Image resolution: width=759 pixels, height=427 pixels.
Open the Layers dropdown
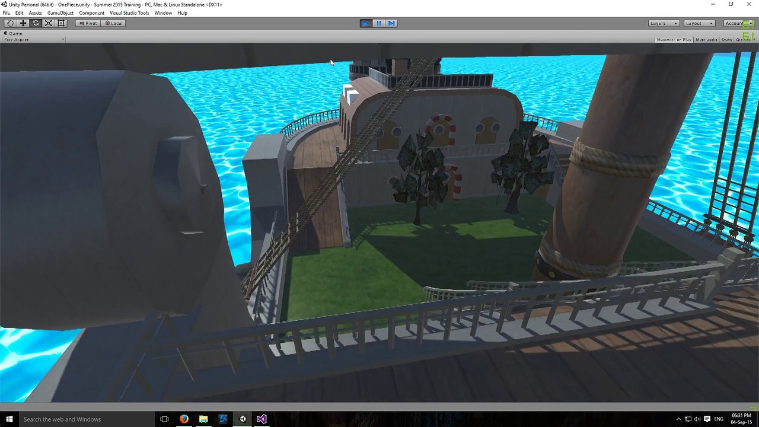664,23
